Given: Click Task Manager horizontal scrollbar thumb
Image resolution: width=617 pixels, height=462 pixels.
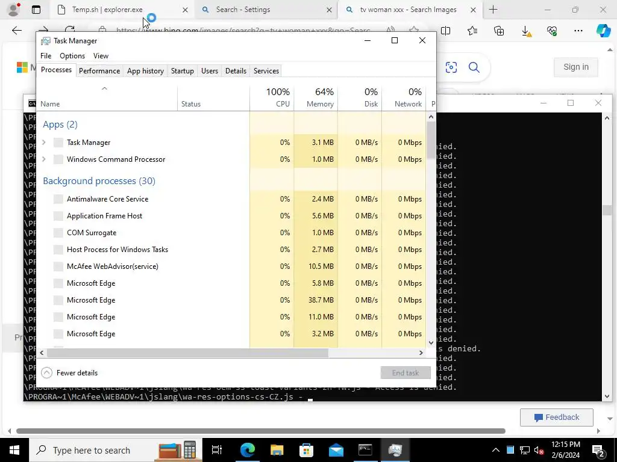Looking at the screenshot, I should click(187, 353).
